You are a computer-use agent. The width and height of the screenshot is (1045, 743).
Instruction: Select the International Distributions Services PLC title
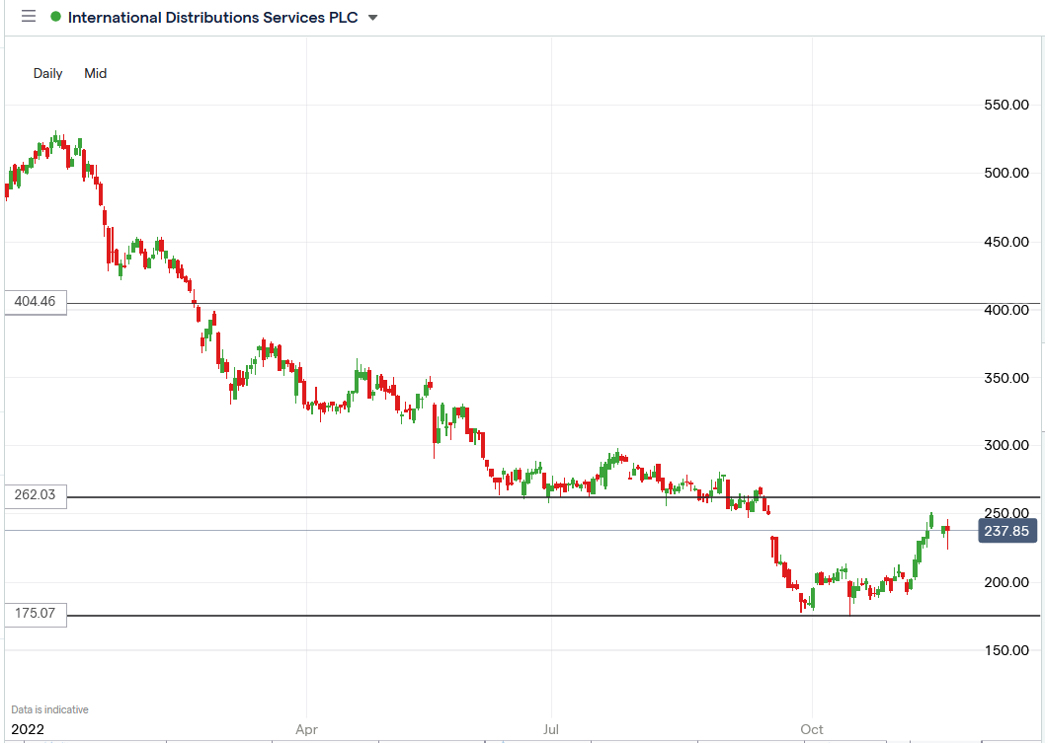[212, 18]
